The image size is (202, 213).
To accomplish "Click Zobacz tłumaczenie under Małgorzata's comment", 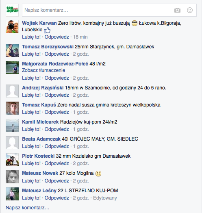I will pos(43,70).
